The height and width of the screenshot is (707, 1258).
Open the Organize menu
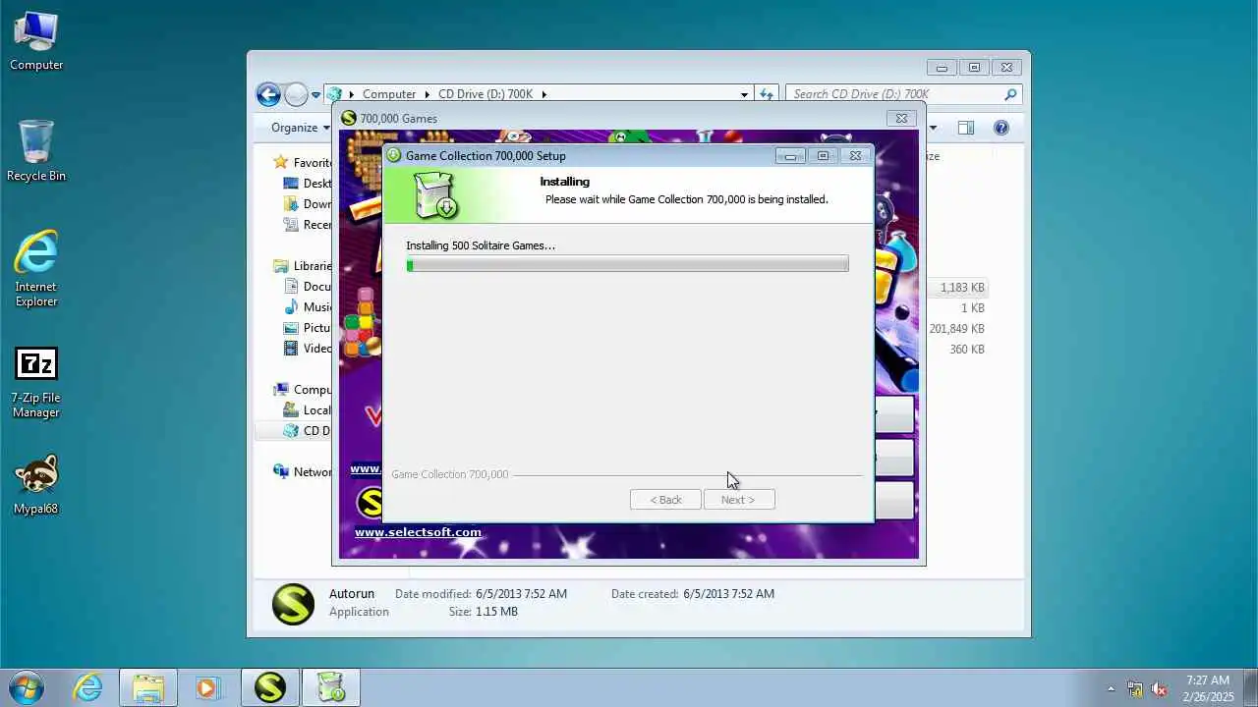coord(301,128)
